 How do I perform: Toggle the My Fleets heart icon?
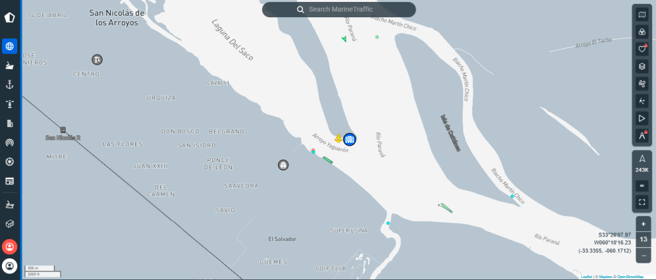point(642,49)
